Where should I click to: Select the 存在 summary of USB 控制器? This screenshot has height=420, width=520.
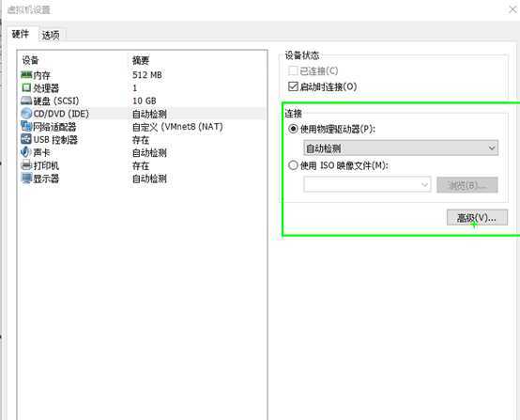pos(141,140)
